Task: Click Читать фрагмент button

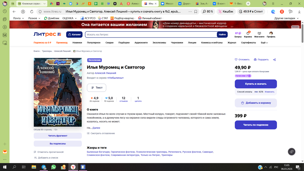Action: [x=58, y=136]
